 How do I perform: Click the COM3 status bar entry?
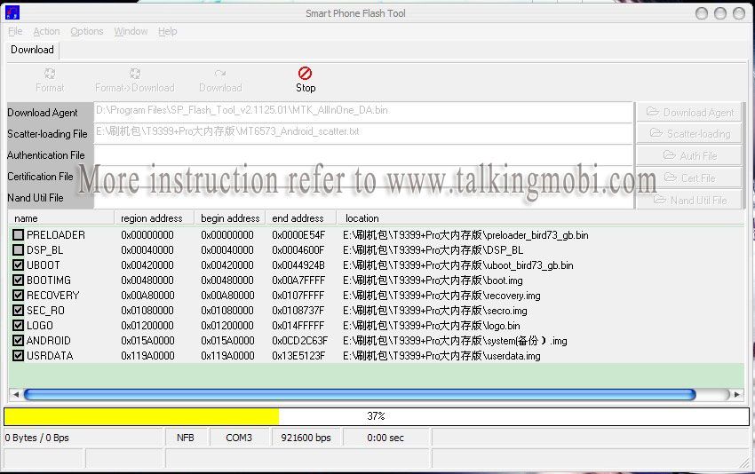tap(239, 438)
